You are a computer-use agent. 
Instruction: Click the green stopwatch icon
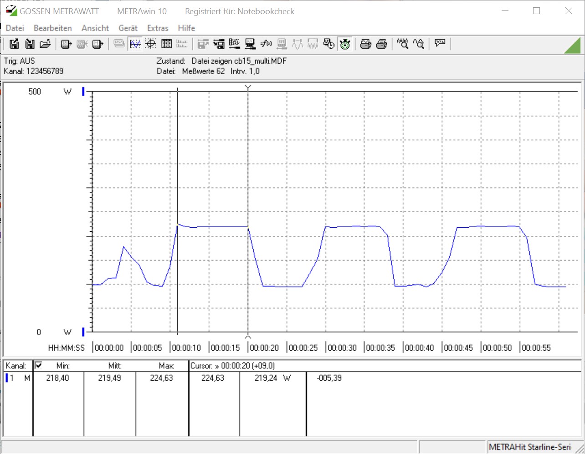click(x=345, y=44)
